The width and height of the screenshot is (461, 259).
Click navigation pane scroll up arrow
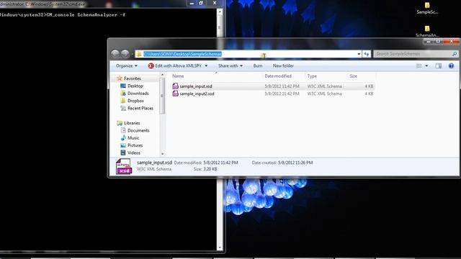162,75
